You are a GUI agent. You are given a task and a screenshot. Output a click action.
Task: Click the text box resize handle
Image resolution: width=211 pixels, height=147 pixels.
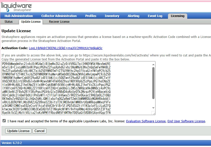(x=153, y=113)
